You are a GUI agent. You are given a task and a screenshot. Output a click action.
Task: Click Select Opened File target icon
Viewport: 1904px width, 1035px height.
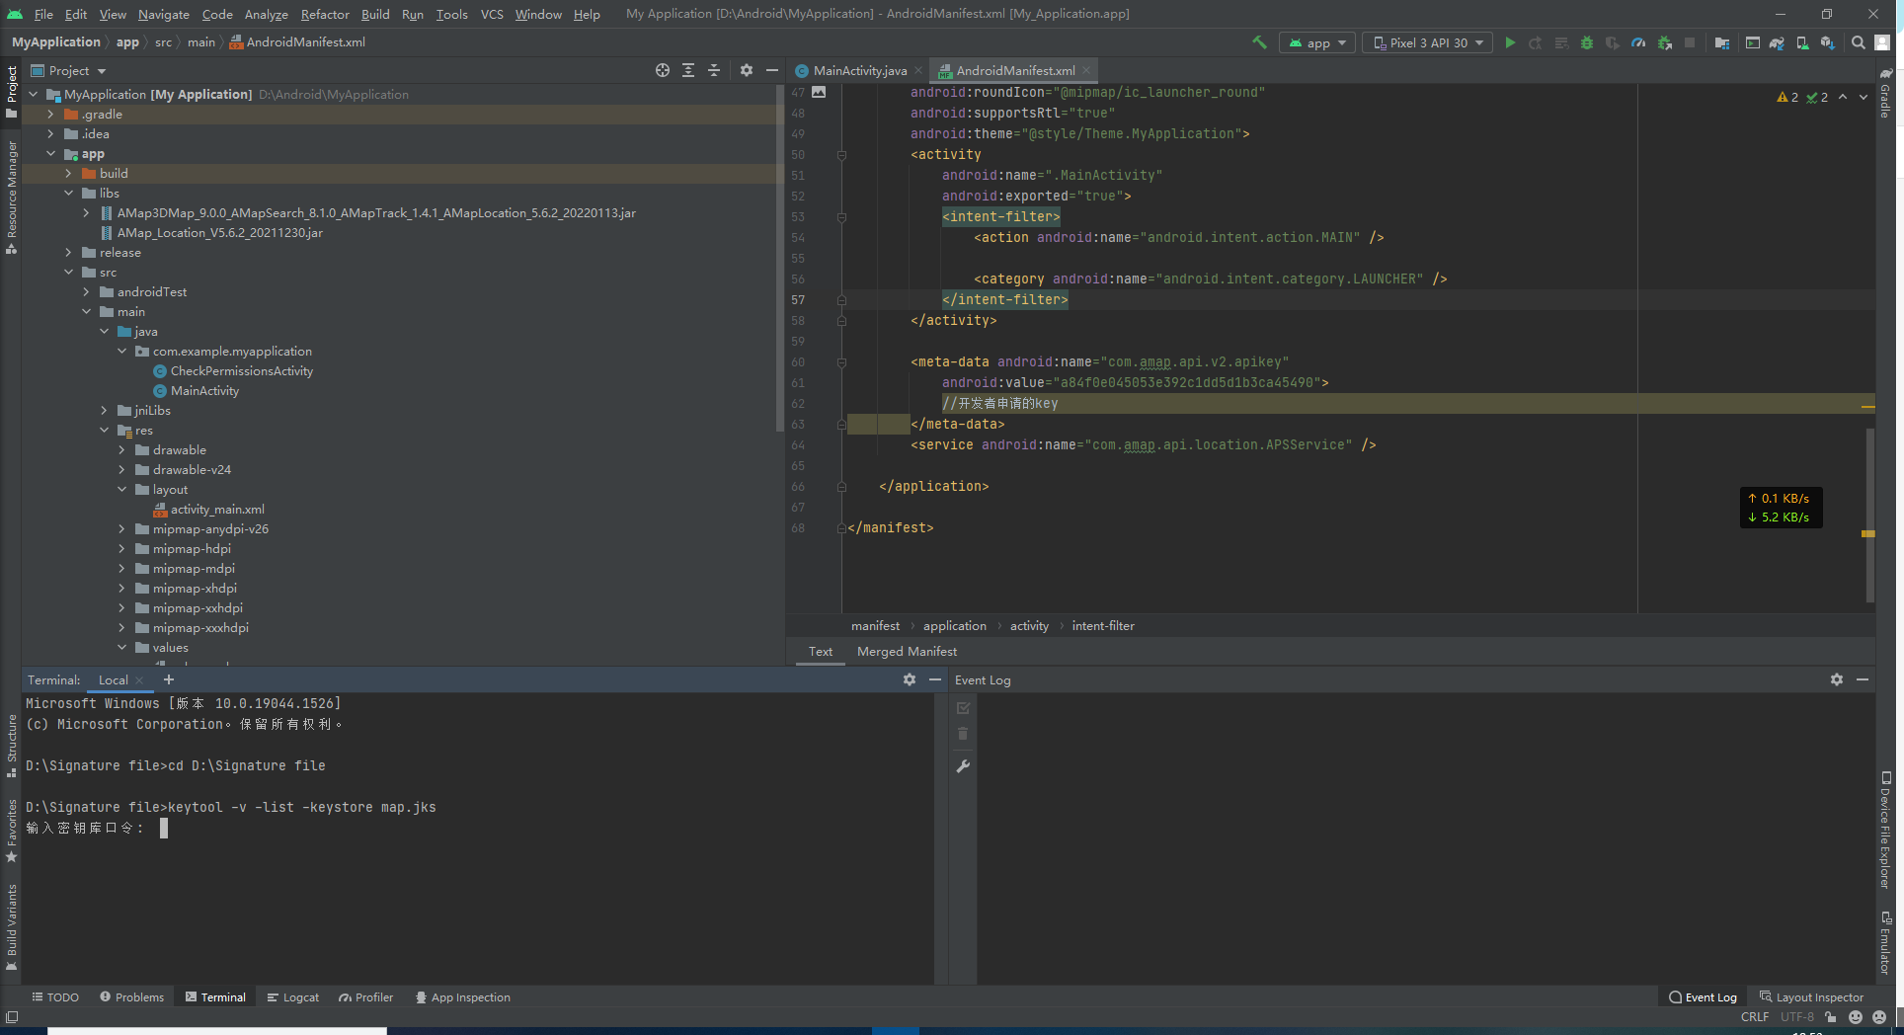663,70
